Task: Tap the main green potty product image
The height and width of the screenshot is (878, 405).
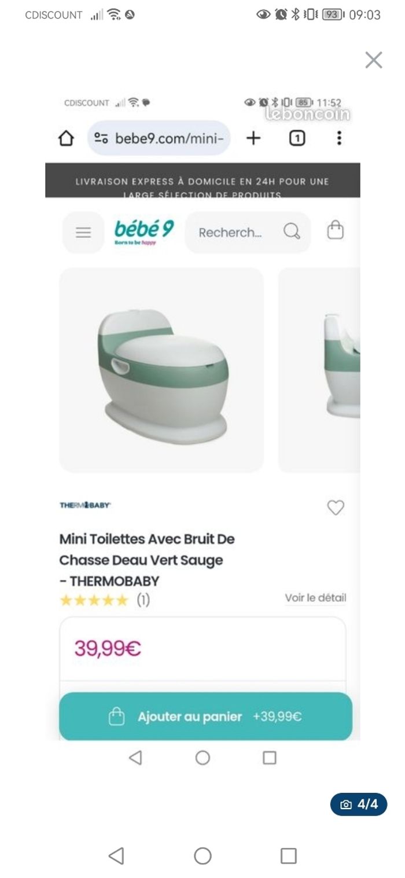Action: [161, 370]
